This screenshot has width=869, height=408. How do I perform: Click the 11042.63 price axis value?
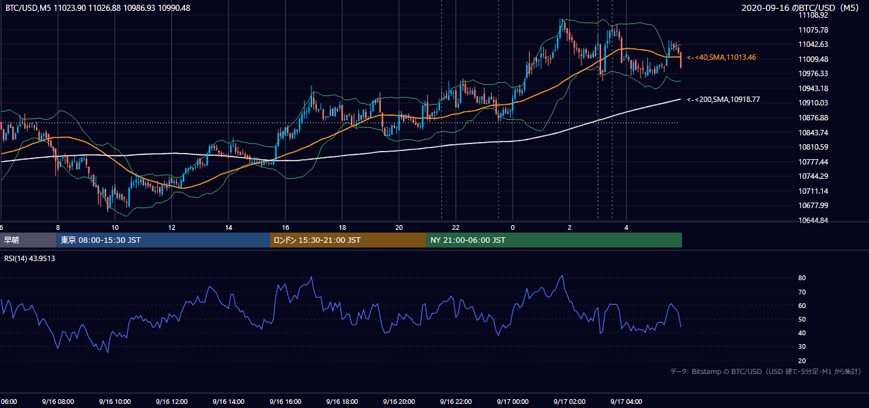813,44
